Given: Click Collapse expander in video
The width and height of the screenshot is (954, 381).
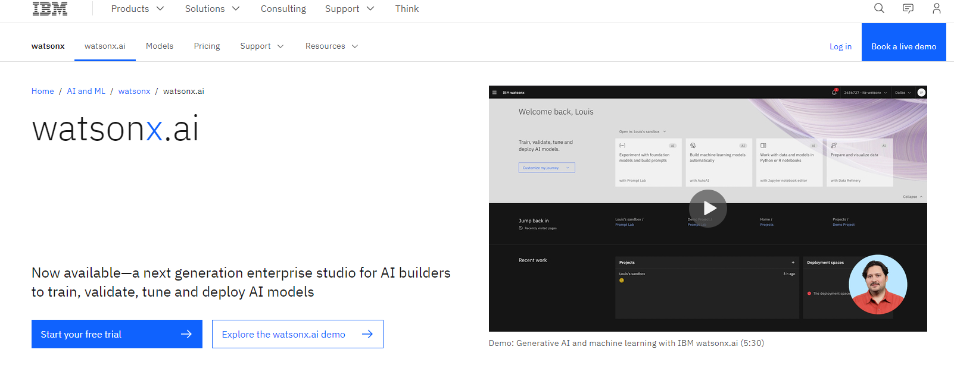Looking at the screenshot, I should 913,197.
